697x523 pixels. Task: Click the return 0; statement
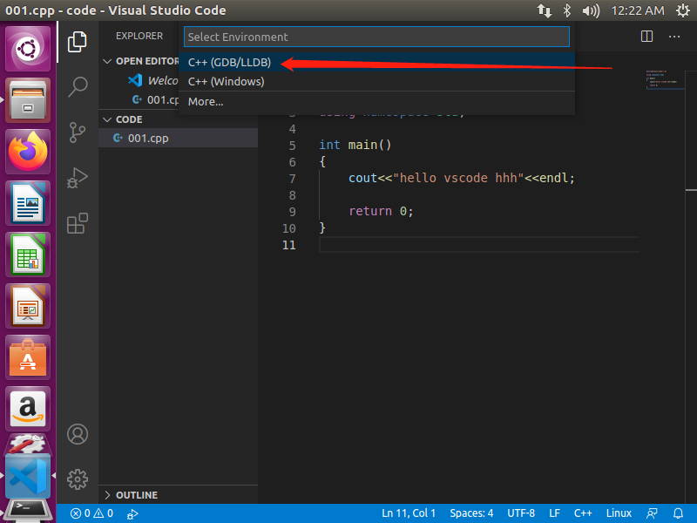click(x=381, y=211)
